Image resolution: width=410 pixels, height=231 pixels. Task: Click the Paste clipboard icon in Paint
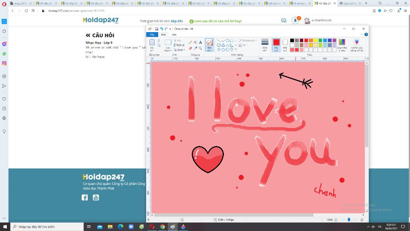click(x=152, y=42)
